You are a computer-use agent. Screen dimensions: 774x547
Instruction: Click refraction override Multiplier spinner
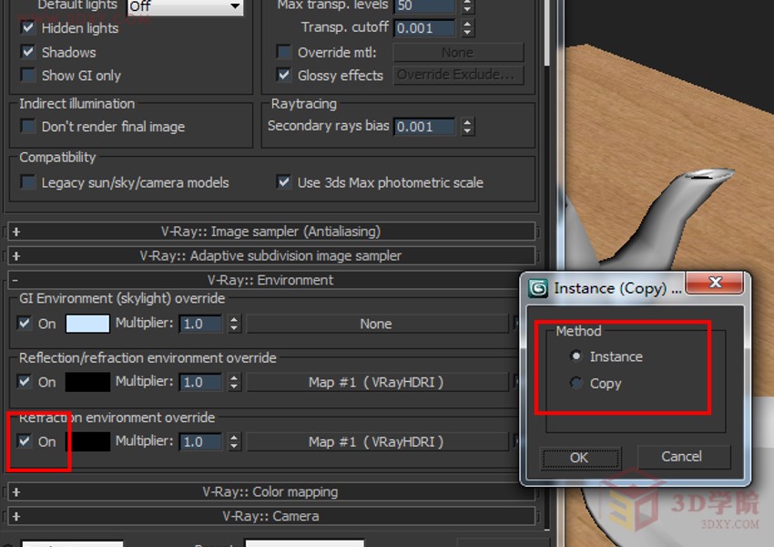pyautogui.click(x=234, y=441)
